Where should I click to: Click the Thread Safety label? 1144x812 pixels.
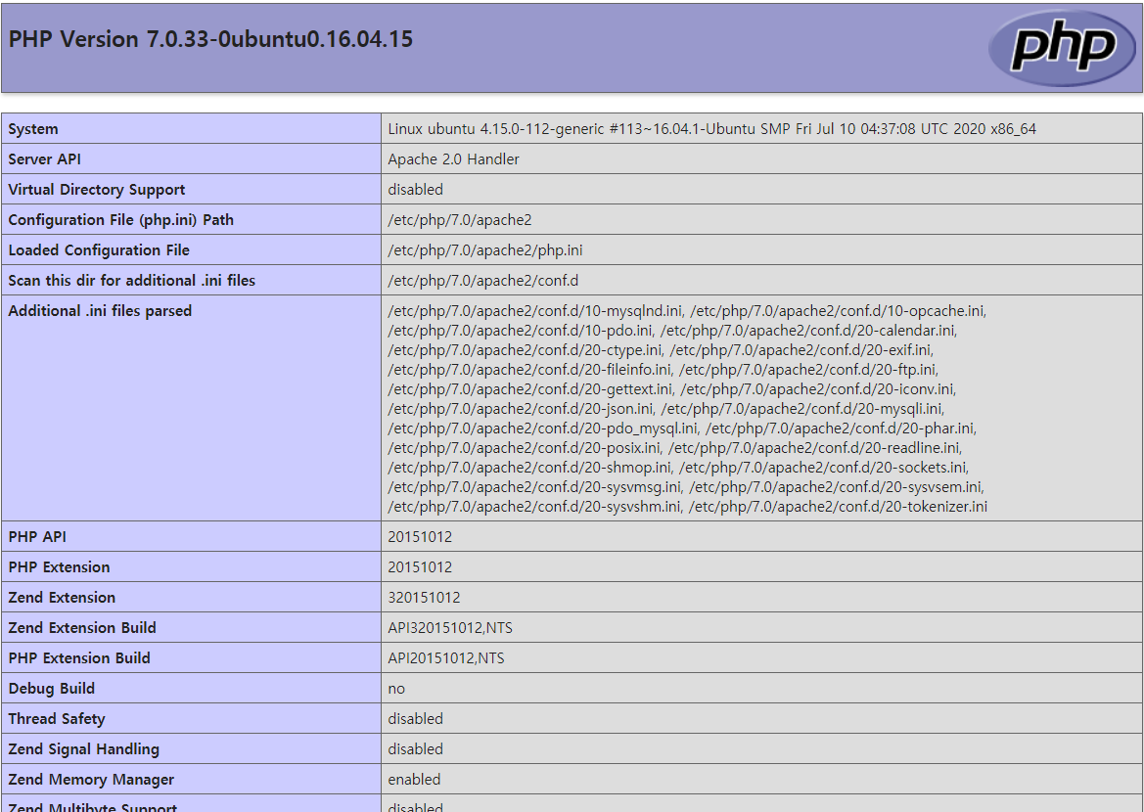[57, 719]
